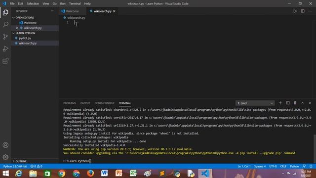
Task: Open the Extensions view
Action: pyautogui.click(x=5, y=61)
